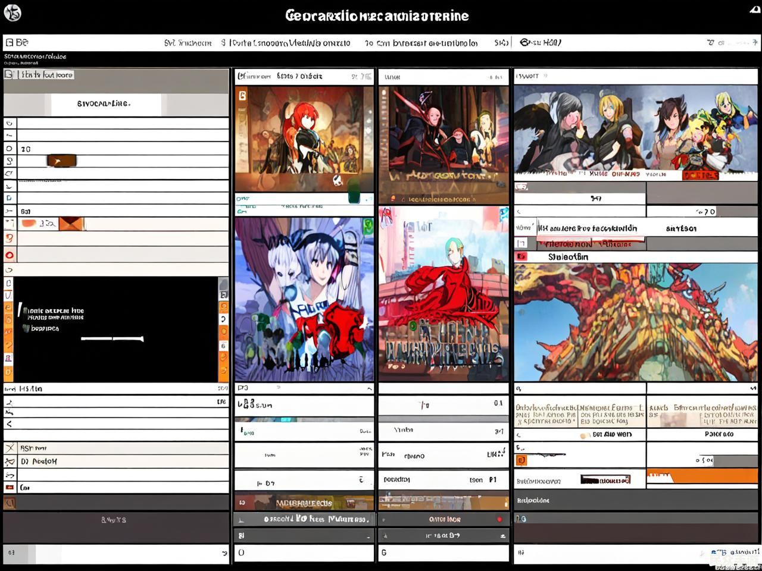Click the red circle icon in left sidebar

[x=9, y=255]
